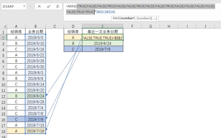Click cell B6 with date 2019/5/28
This screenshot has width=221, height=138.
pos(36,61)
